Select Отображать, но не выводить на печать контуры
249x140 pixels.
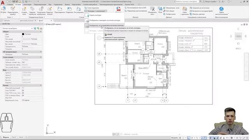point(104,25)
